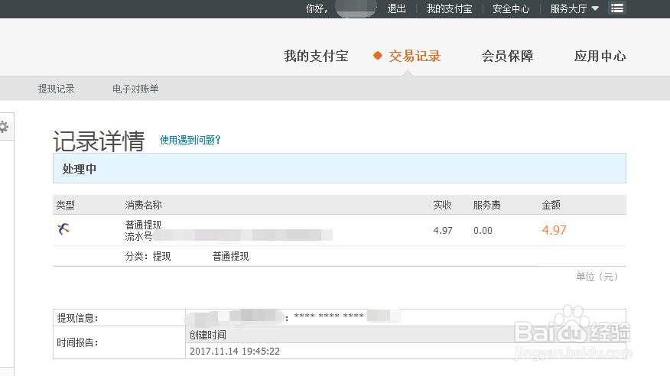Click the 服务费 column header
This screenshot has height=376, width=670.
[486, 206]
